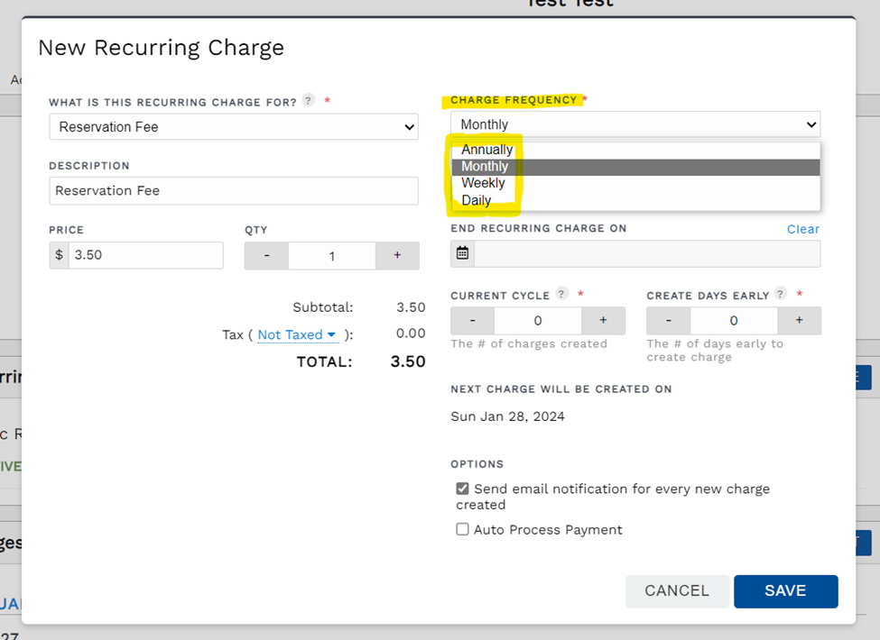Image resolution: width=880 pixels, height=640 pixels.
Task: Uncheck Send email notification for every new charge
Action: coord(462,488)
